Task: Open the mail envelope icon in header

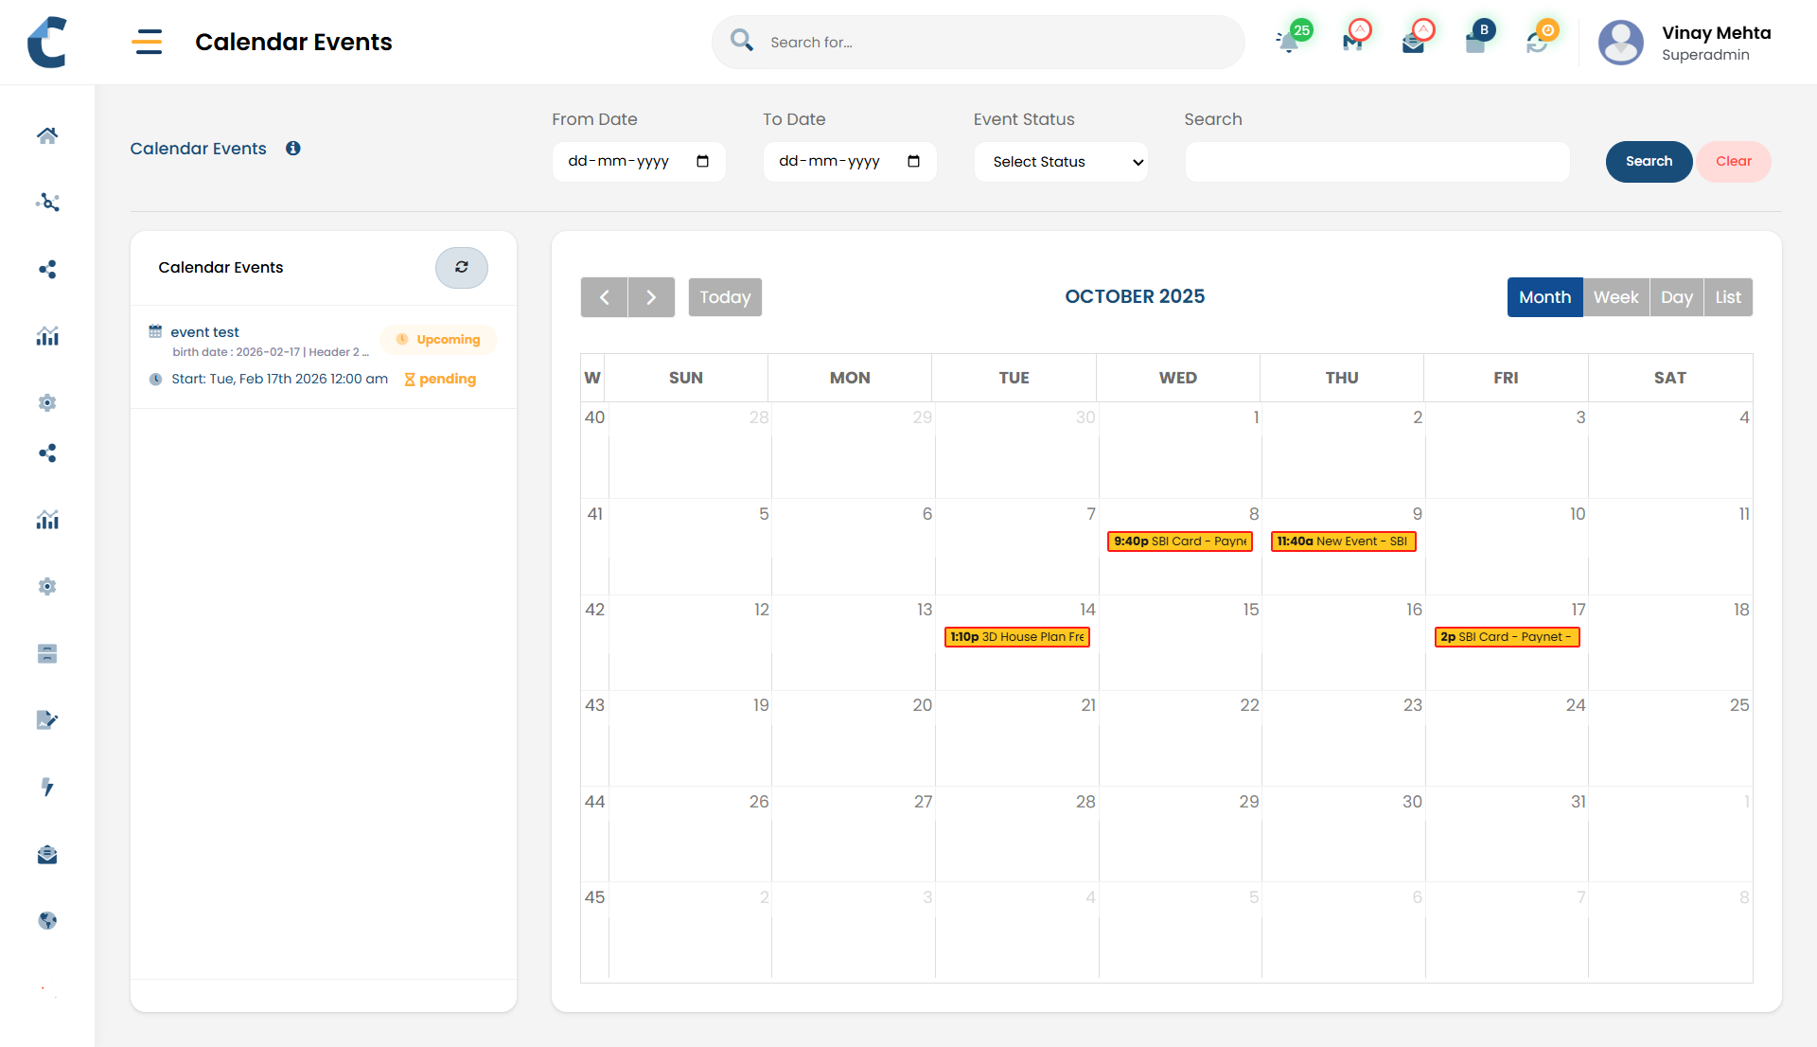Action: coord(1413,43)
